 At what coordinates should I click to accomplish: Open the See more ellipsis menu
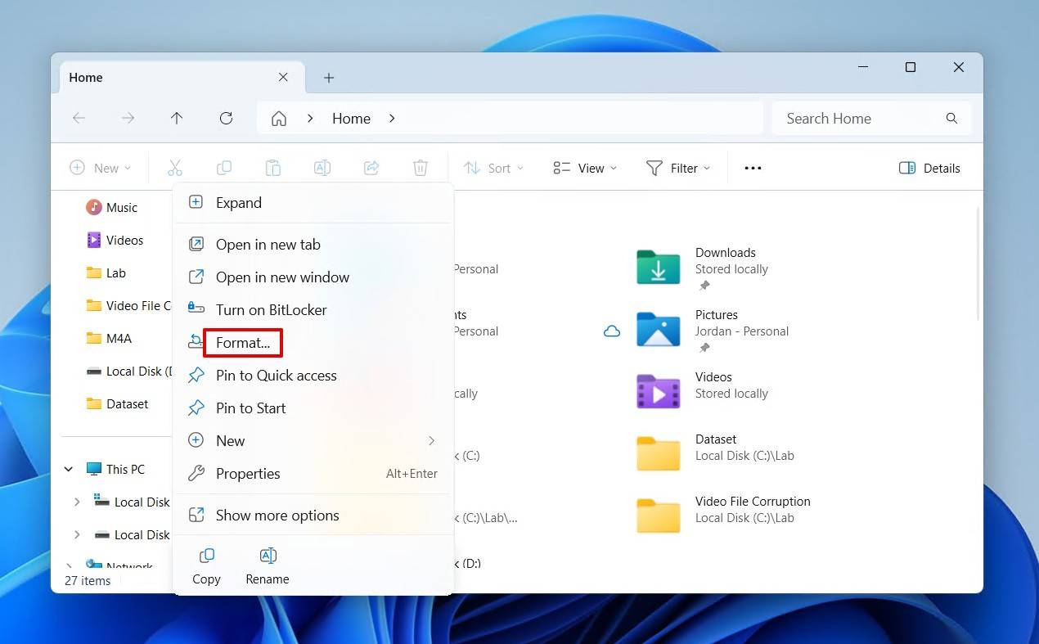point(753,169)
